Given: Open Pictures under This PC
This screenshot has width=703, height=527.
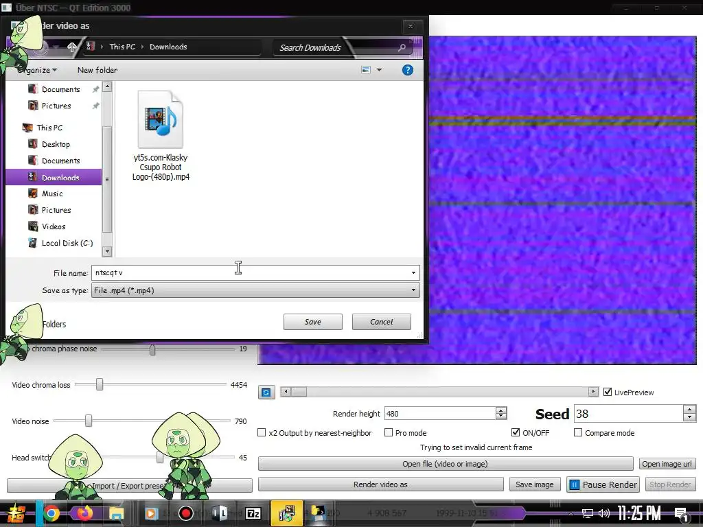Looking at the screenshot, I should 56,210.
